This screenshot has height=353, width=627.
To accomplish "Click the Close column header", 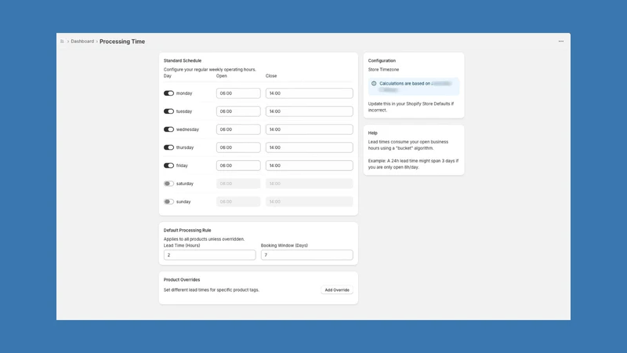I will (271, 75).
